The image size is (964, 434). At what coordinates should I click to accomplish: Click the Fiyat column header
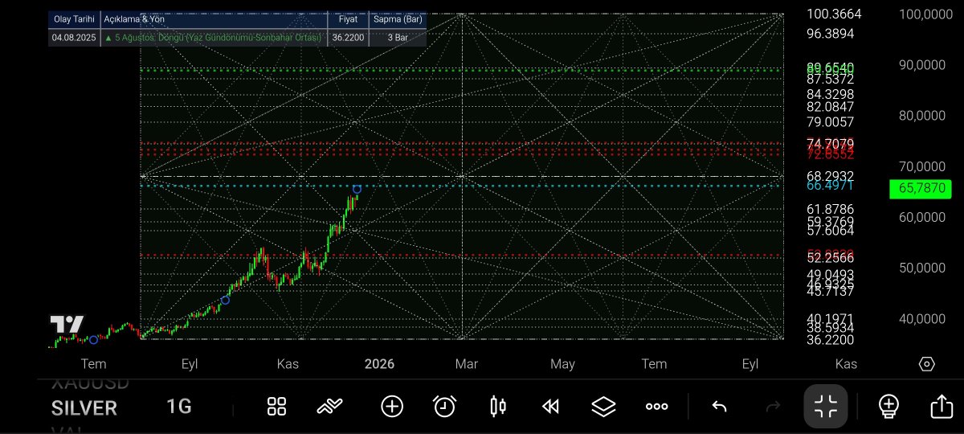348,18
